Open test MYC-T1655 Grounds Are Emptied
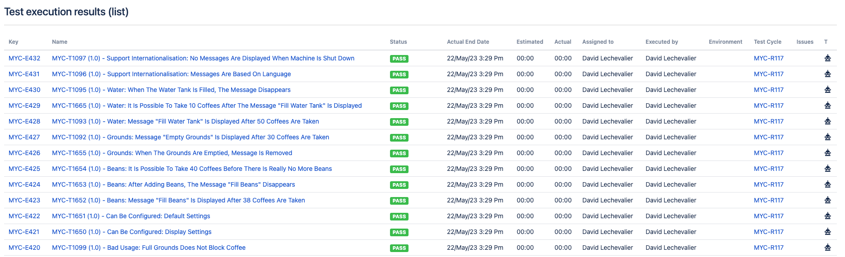Image resolution: width=845 pixels, height=257 pixels. tap(172, 153)
